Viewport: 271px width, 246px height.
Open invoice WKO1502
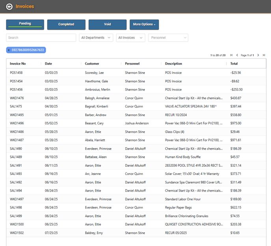(x=17, y=233)
